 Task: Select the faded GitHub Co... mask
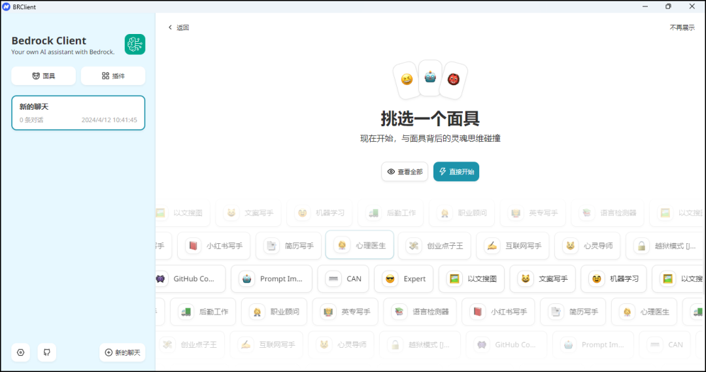pyautogui.click(x=507, y=345)
